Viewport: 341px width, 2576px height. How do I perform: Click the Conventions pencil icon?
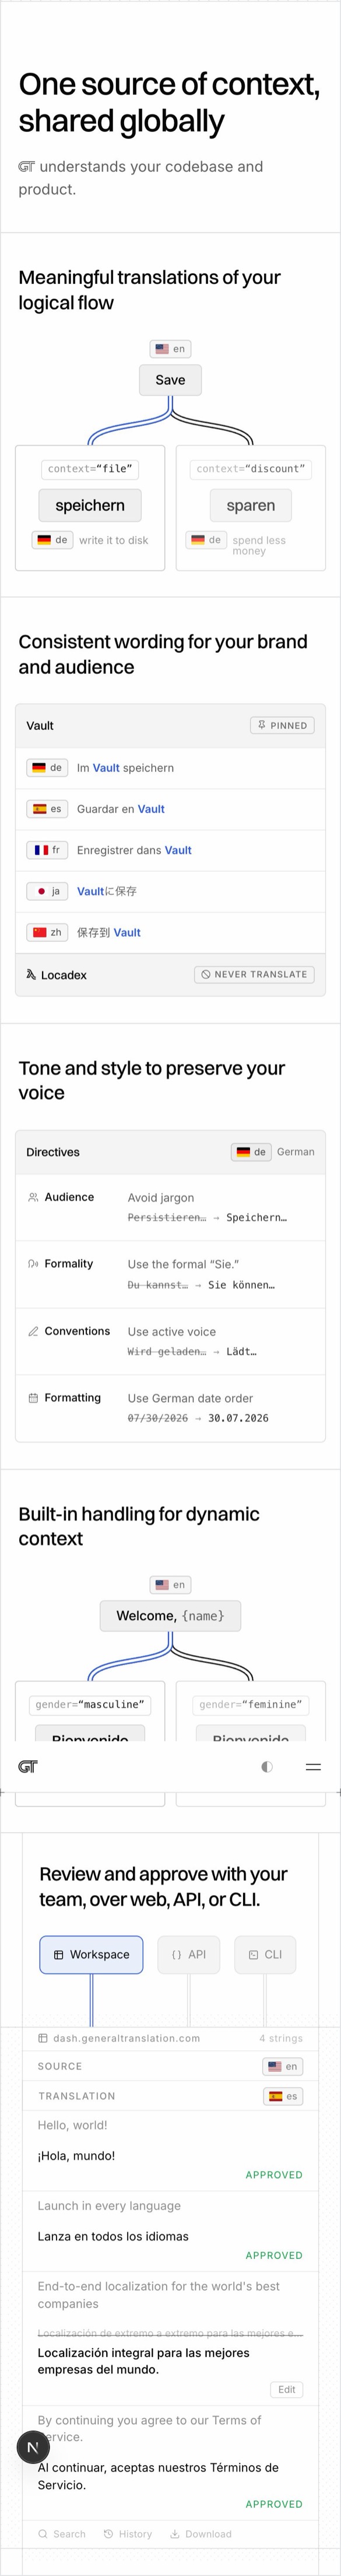click(x=33, y=1331)
